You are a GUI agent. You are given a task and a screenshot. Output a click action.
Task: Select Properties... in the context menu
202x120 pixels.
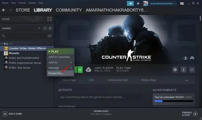click(60, 73)
